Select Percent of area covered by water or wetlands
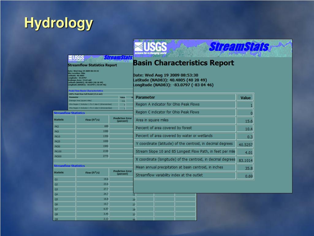Image resolution: width=314 pixels, height=236 pixels. pos(185,136)
